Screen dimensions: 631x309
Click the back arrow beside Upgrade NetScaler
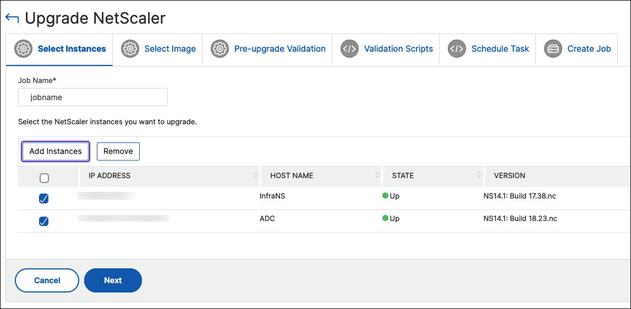click(x=12, y=19)
